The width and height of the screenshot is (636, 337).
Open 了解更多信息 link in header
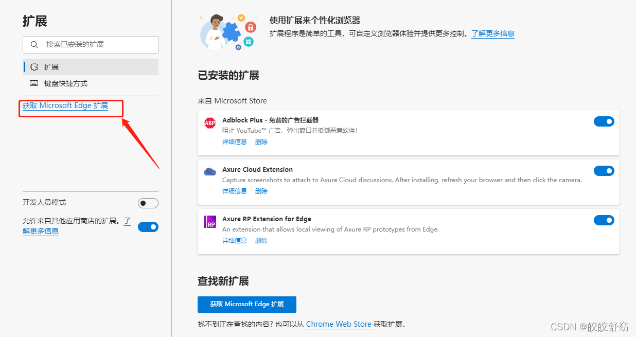tap(493, 33)
